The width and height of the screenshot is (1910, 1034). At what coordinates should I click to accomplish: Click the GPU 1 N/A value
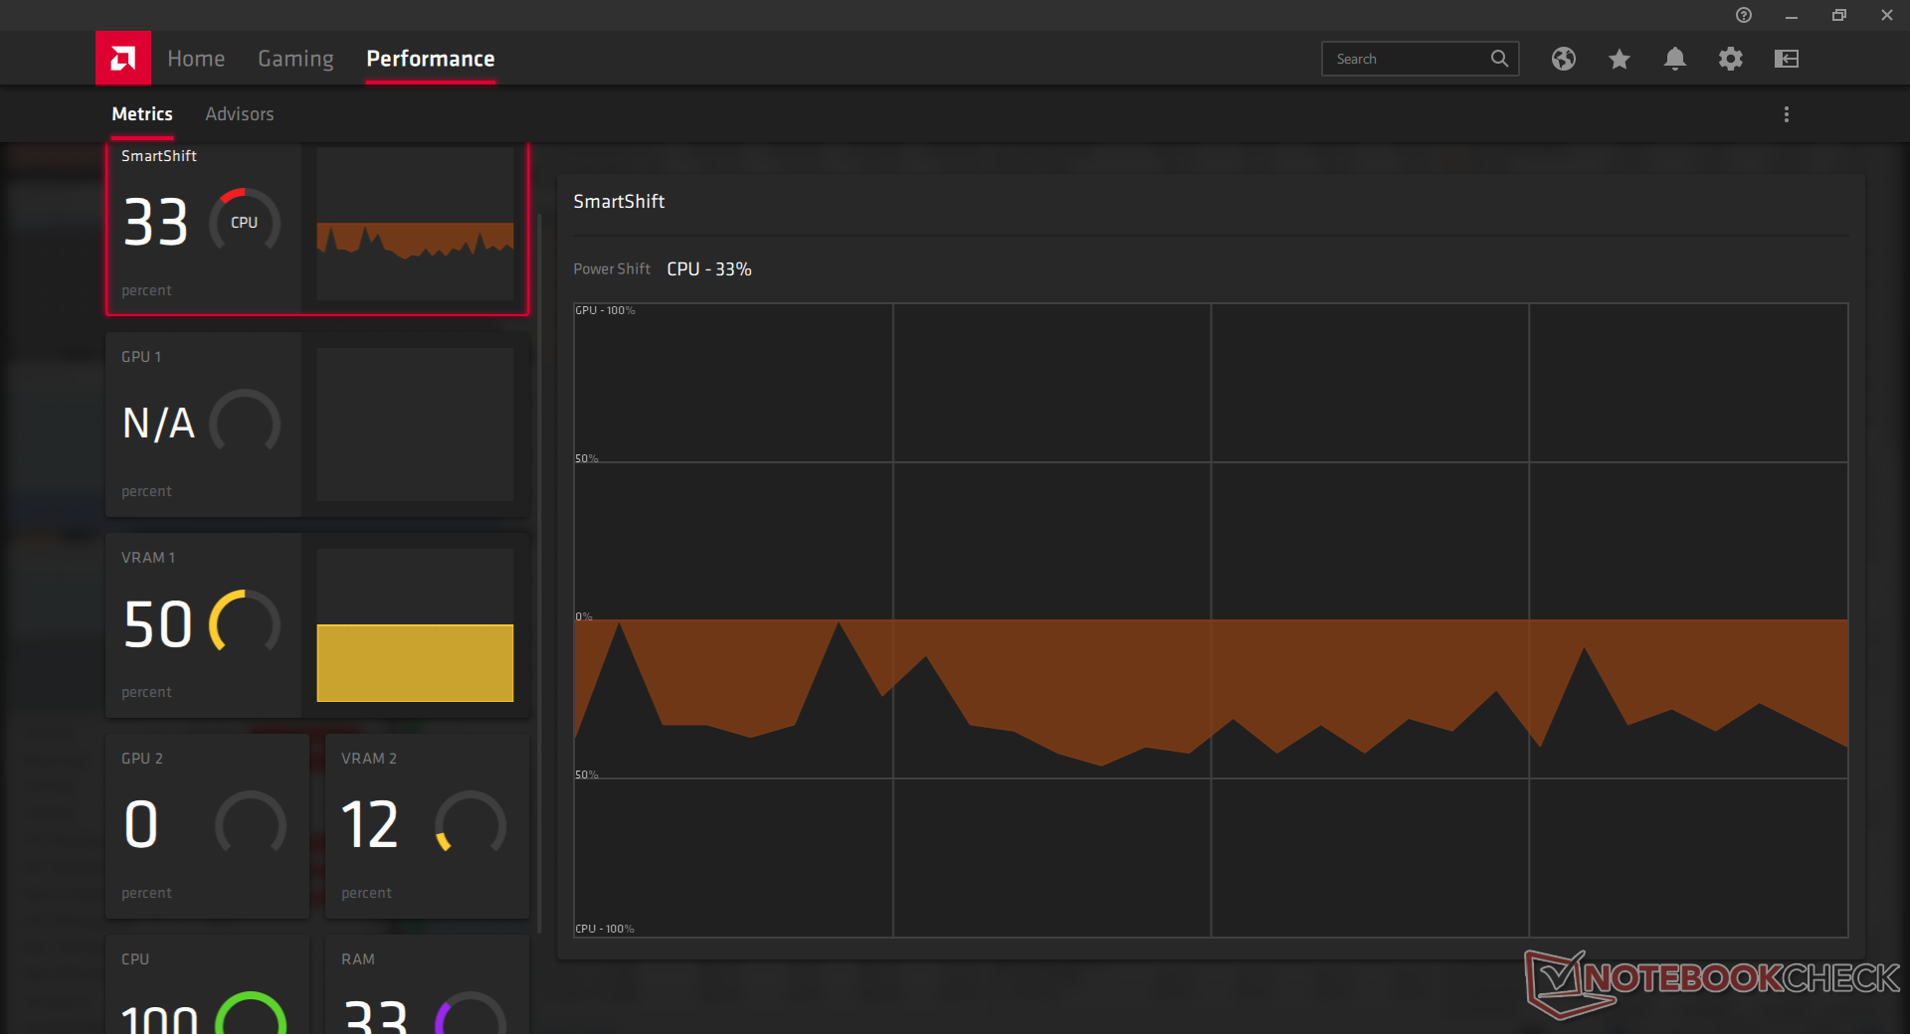tap(159, 424)
